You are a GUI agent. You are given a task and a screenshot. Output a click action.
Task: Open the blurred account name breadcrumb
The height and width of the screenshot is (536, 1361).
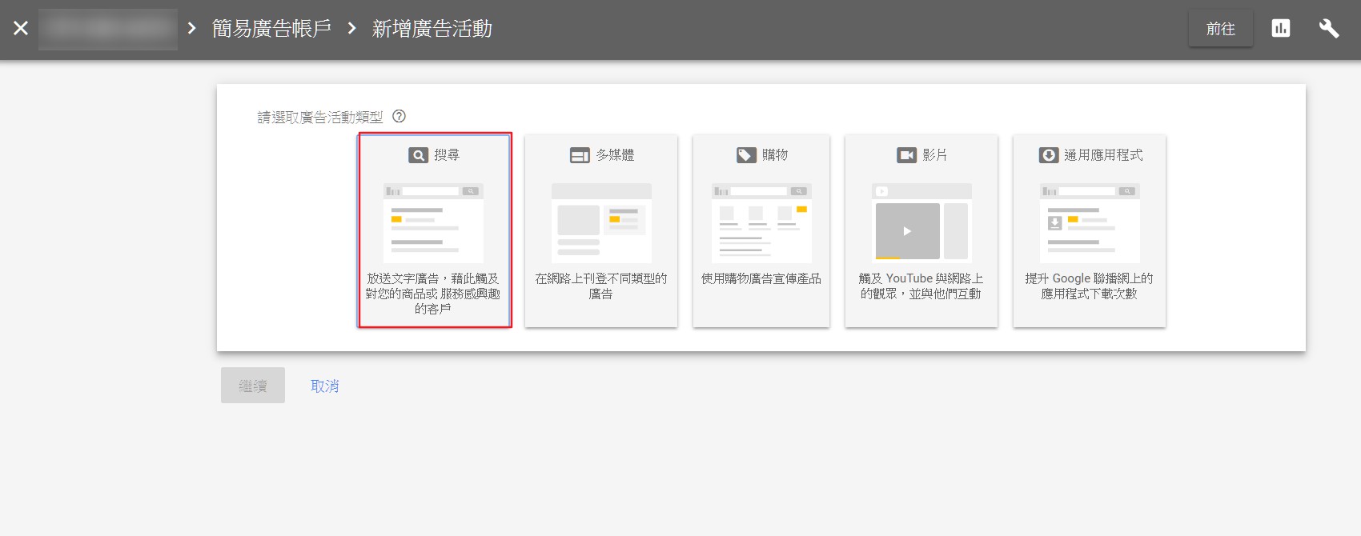click(x=108, y=29)
